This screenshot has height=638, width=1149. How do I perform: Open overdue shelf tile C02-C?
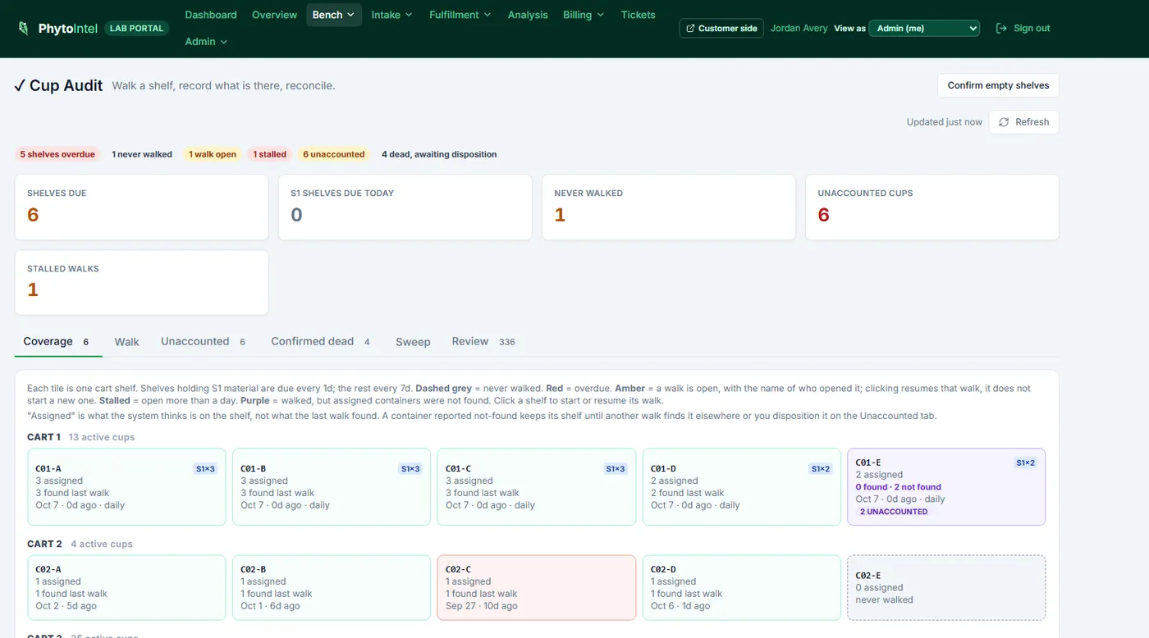click(x=537, y=588)
